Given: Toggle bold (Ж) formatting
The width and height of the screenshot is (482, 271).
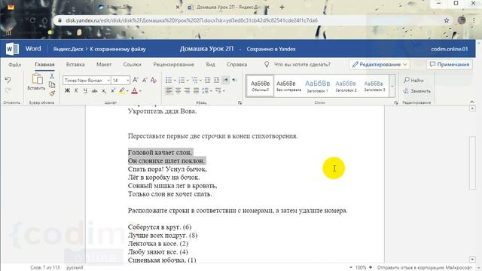Looking at the screenshot, I should pos(67,90).
